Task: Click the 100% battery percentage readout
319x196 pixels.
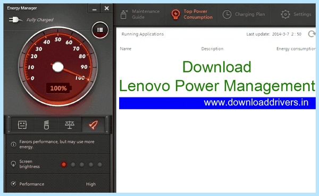Action: (x=58, y=88)
